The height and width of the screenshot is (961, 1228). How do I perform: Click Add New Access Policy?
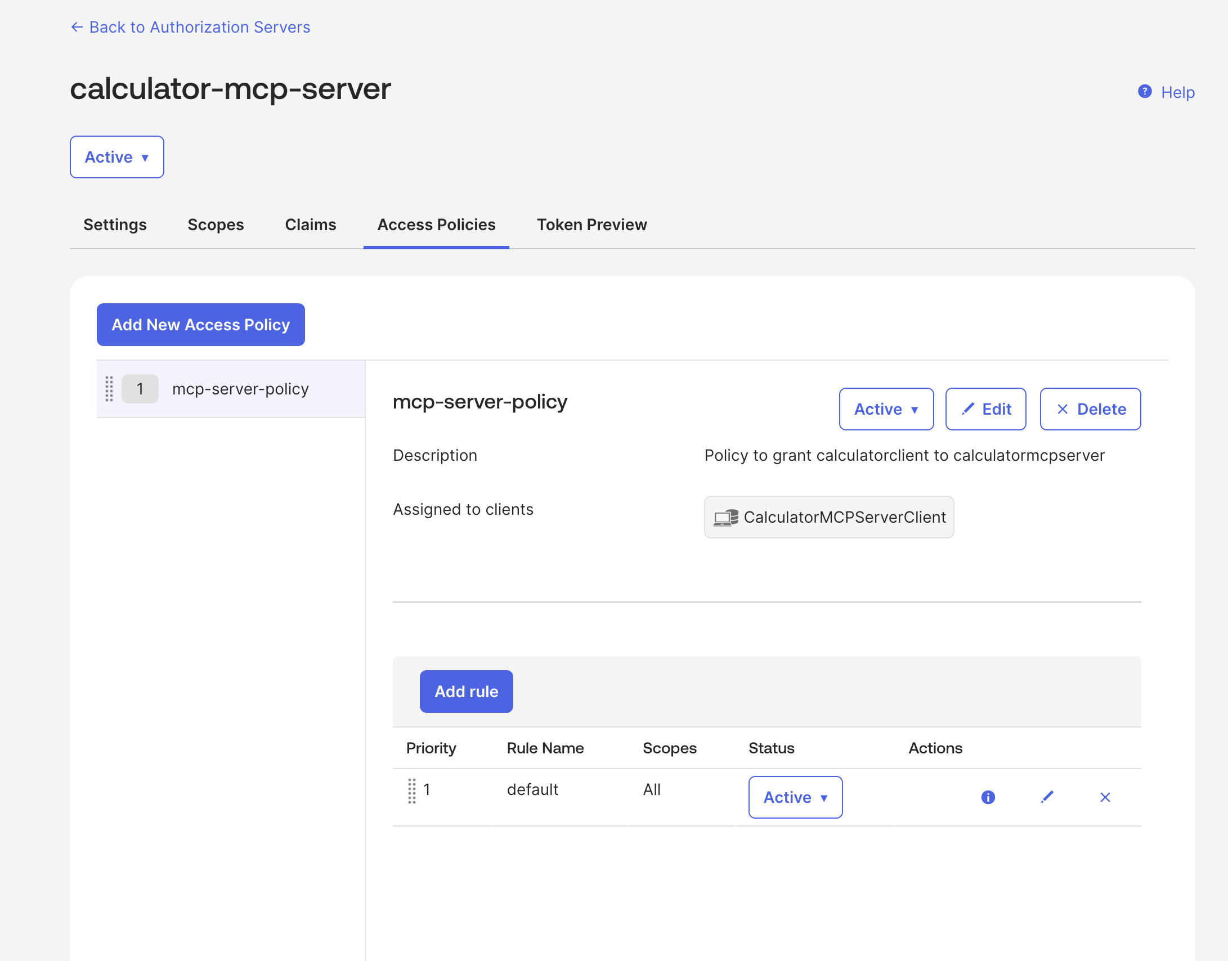point(201,325)
